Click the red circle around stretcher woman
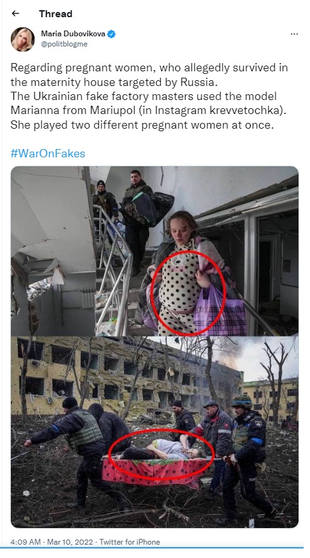 (x=161, y=454)
